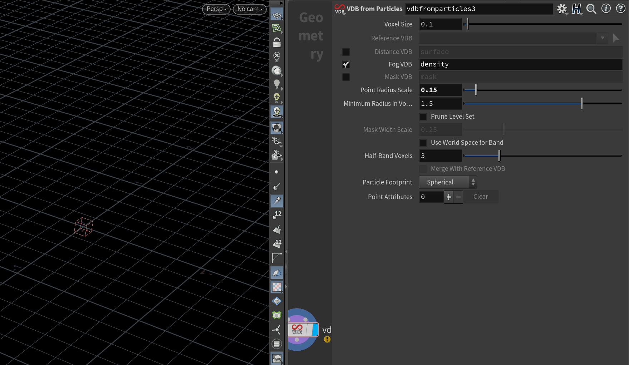Image resolution: width=629 pixels, height=365 pixels.
Task: Toggle the construction plane icon
Action: click(277, 29)
